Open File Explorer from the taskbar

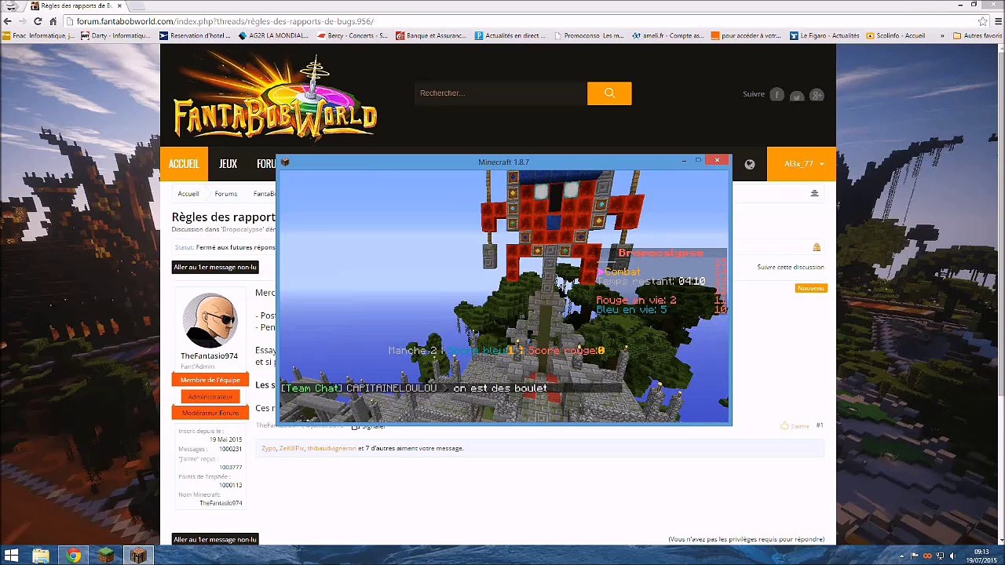[41, 556]
